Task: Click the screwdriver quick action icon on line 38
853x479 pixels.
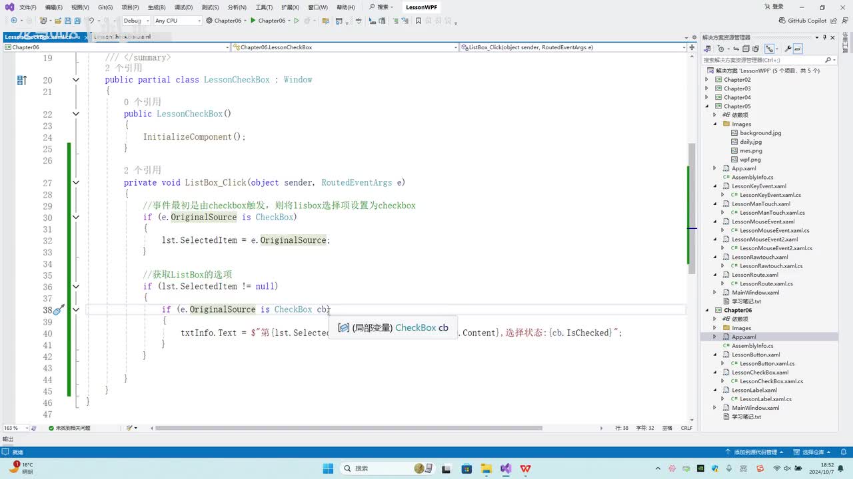Action: point(58,309)
